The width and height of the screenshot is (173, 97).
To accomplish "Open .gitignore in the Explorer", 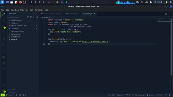I will [x=14, y=23].
